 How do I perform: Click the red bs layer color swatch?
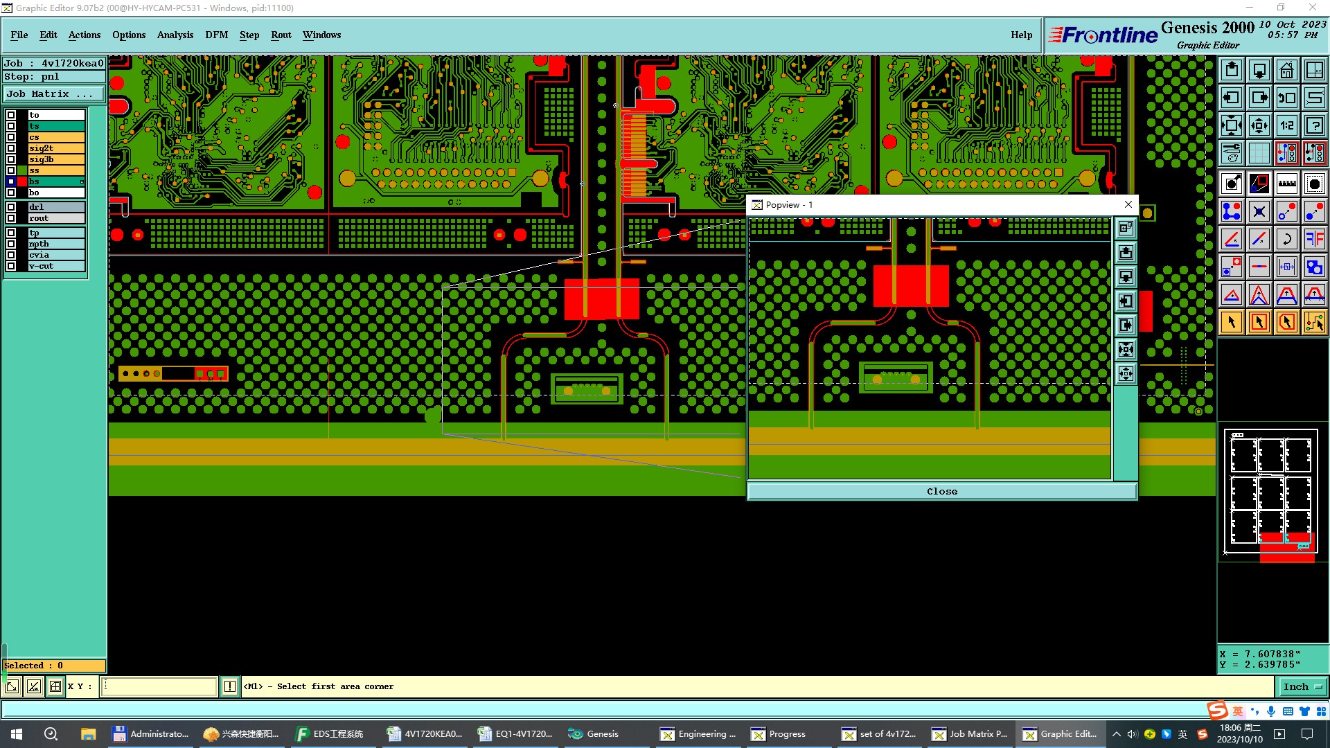[x=22, y=181]
